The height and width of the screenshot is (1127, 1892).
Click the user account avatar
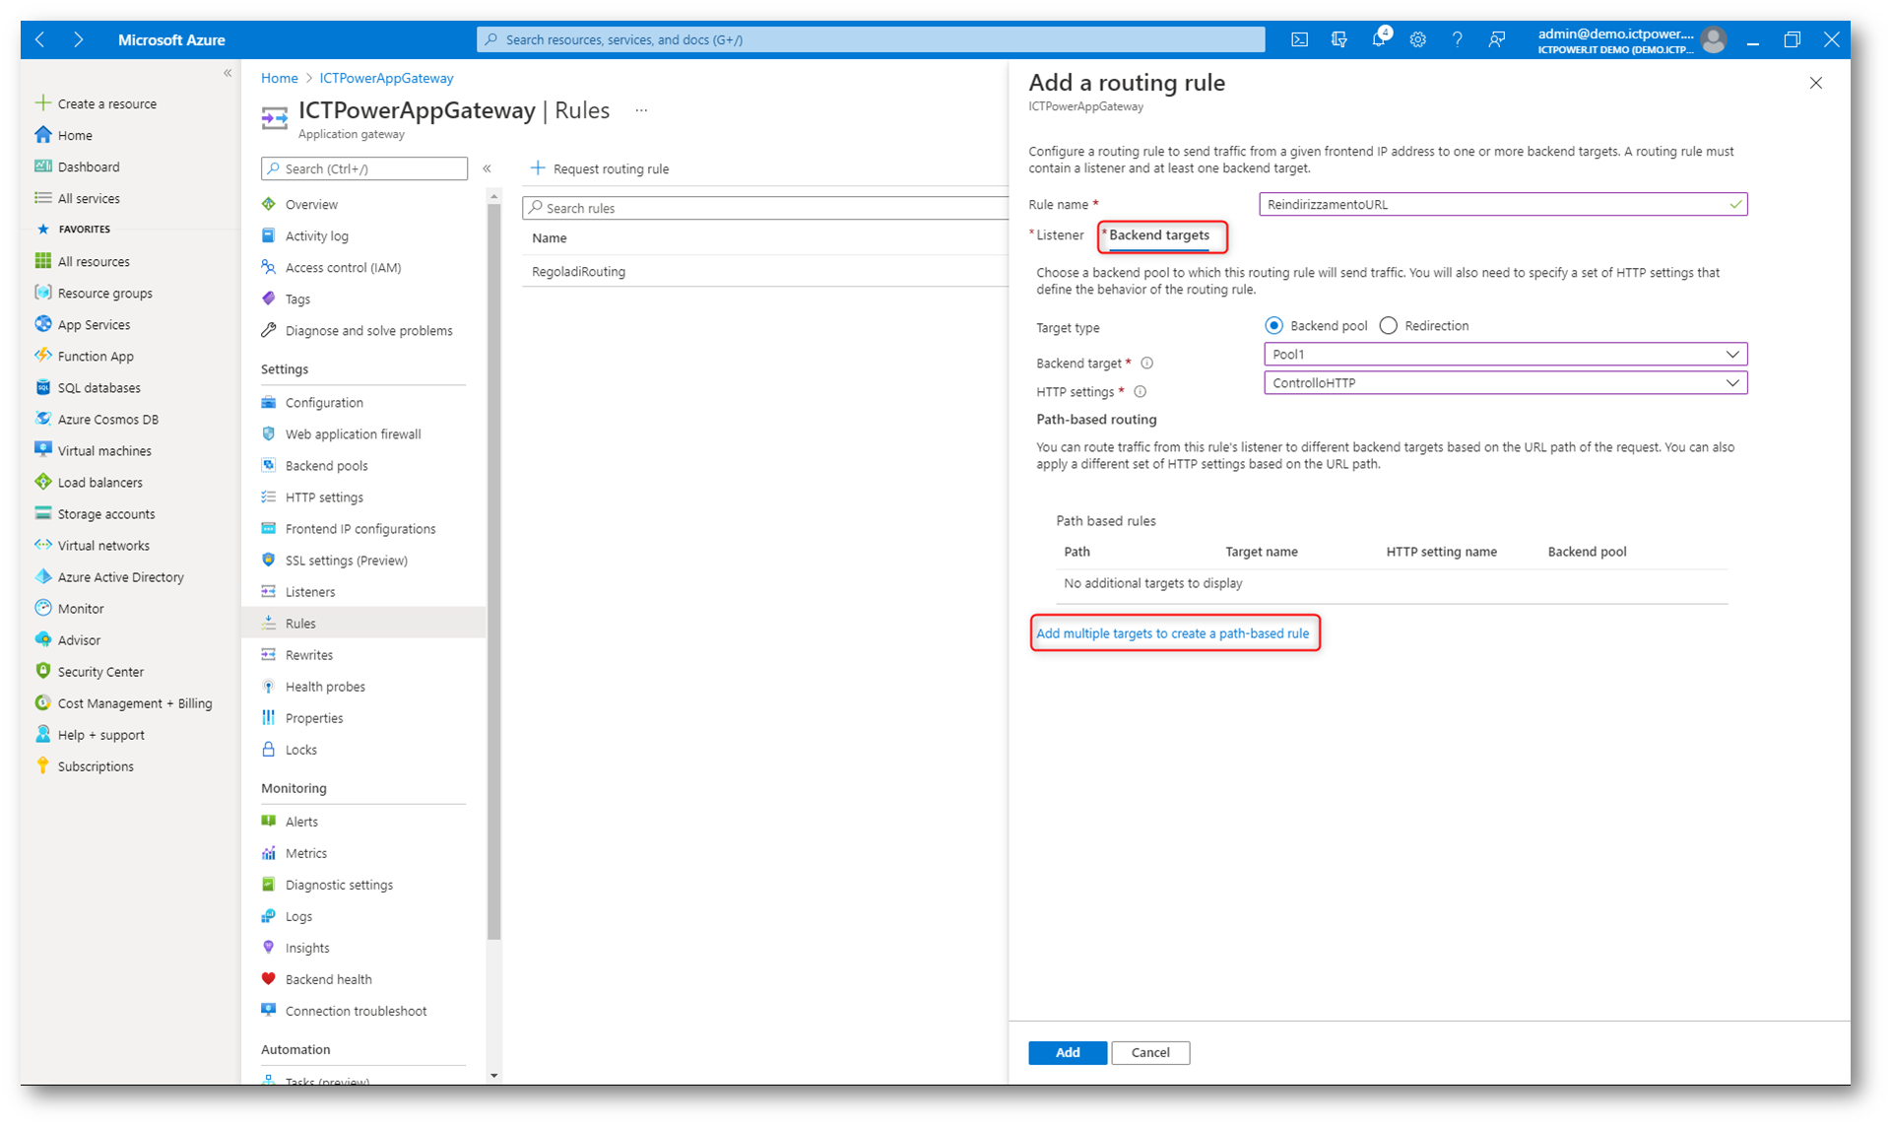click(1713, 39)
